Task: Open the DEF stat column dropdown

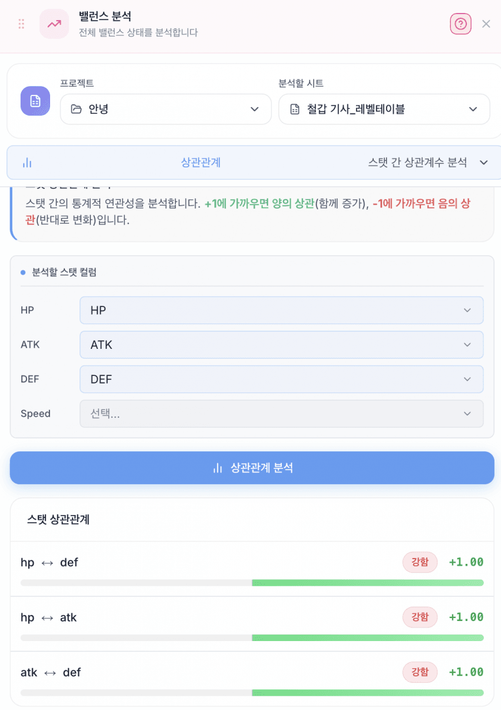Action: pyautogui.click(x=281, y=379)
